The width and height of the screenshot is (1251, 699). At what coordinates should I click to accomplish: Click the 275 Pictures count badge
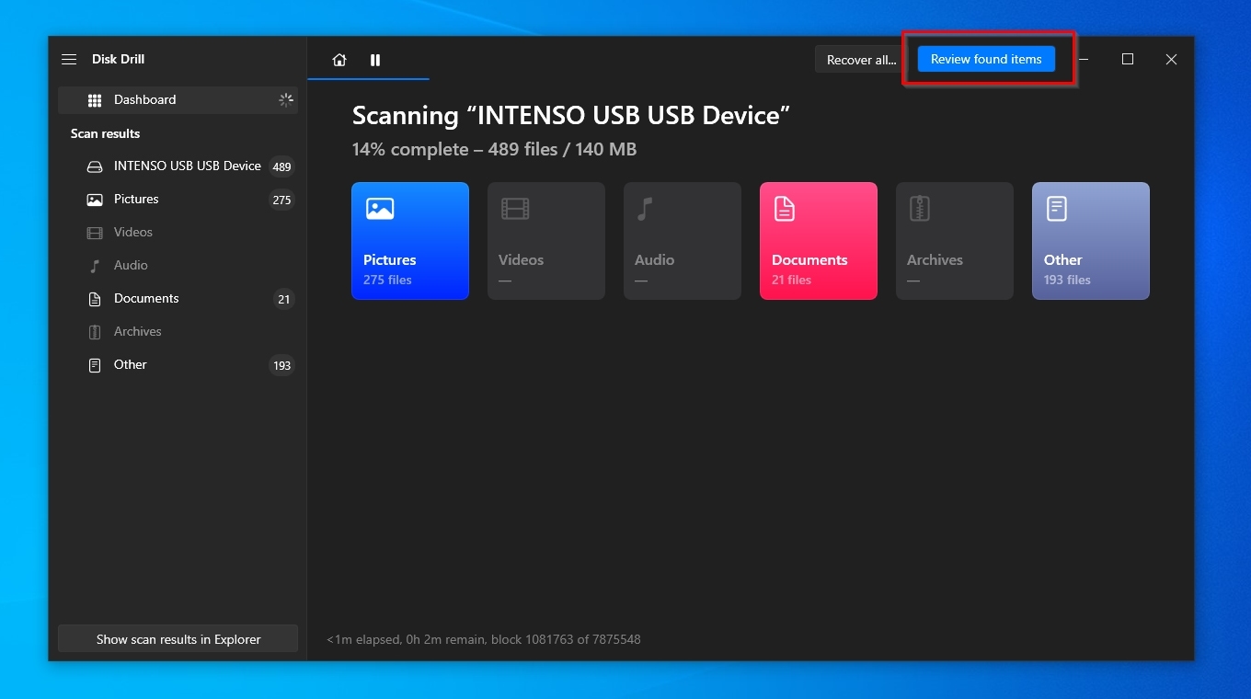pos(281,201)
